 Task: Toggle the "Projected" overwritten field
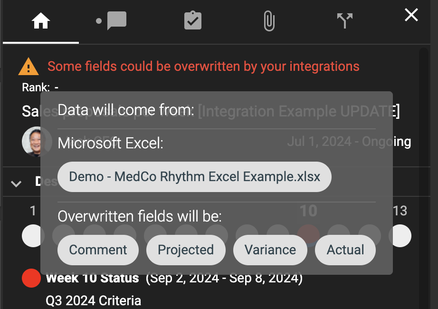(x=186, y=250)
